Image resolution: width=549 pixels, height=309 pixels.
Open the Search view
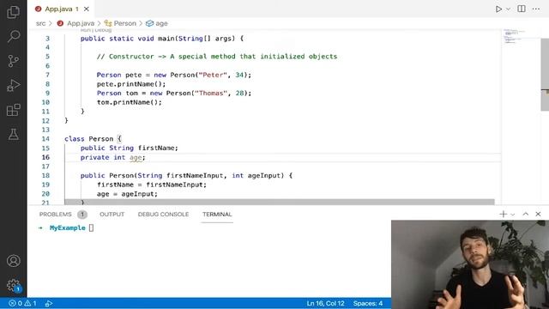point(14,36)
